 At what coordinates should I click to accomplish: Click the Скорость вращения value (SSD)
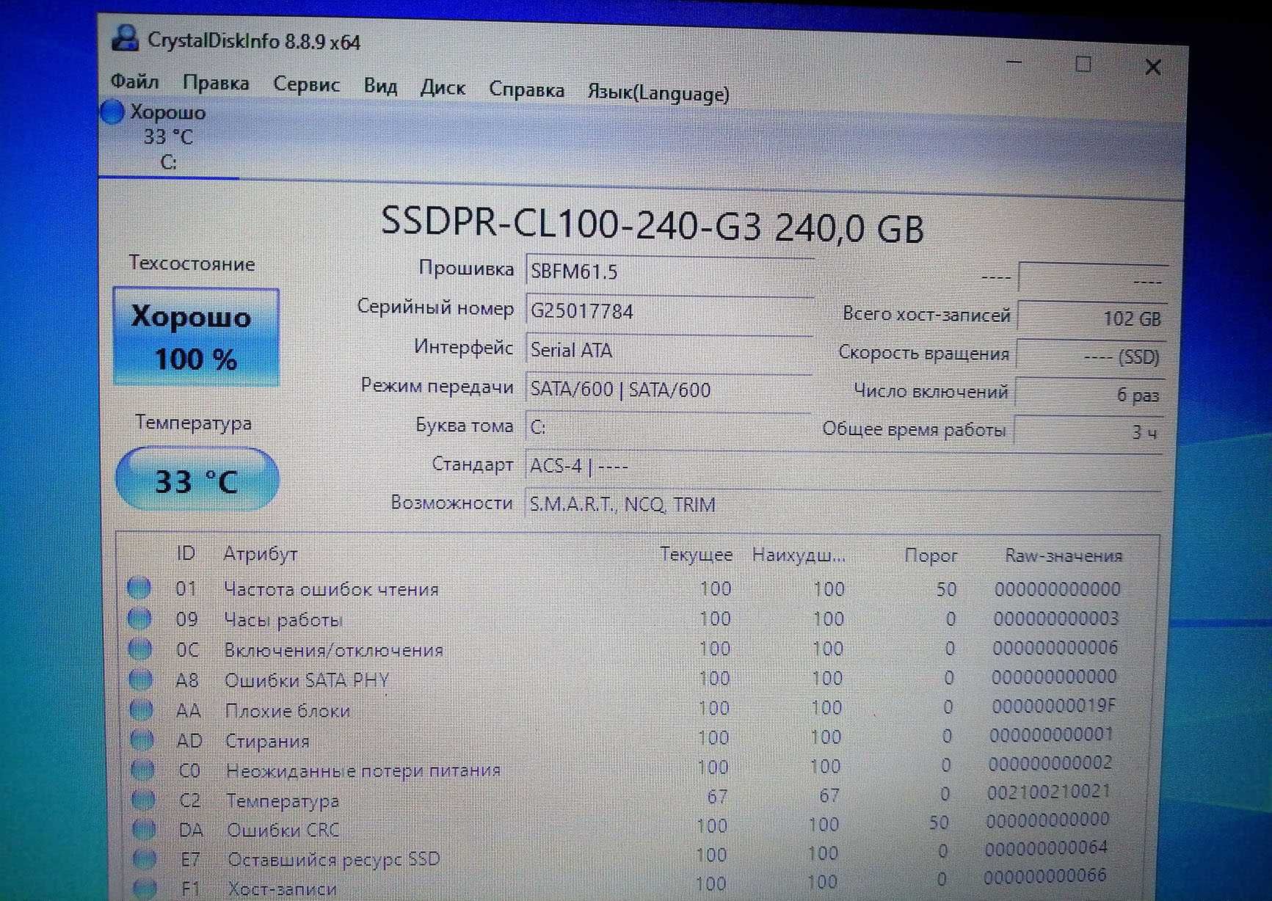(x=1091, y=357)
